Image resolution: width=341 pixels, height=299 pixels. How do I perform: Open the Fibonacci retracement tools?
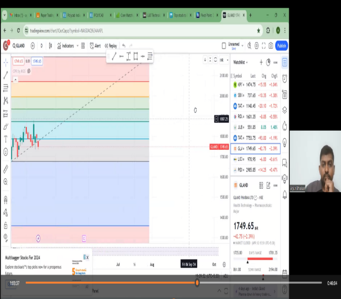[6, 88]
